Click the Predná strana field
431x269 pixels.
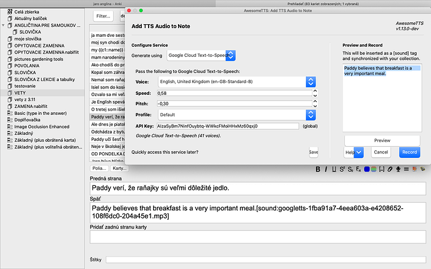click(x=258, y=188)
